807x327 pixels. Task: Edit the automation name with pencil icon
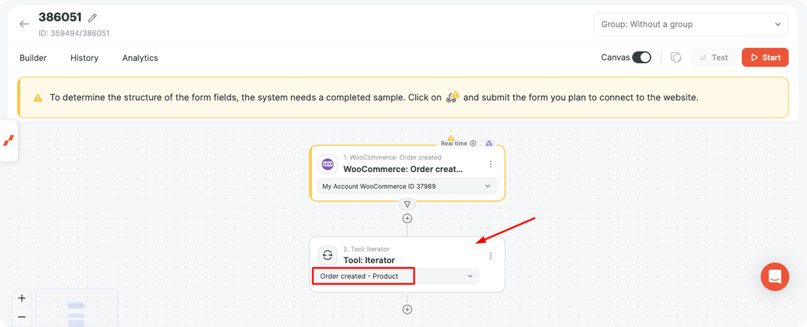pyautogui.click(x=92, y=18)
